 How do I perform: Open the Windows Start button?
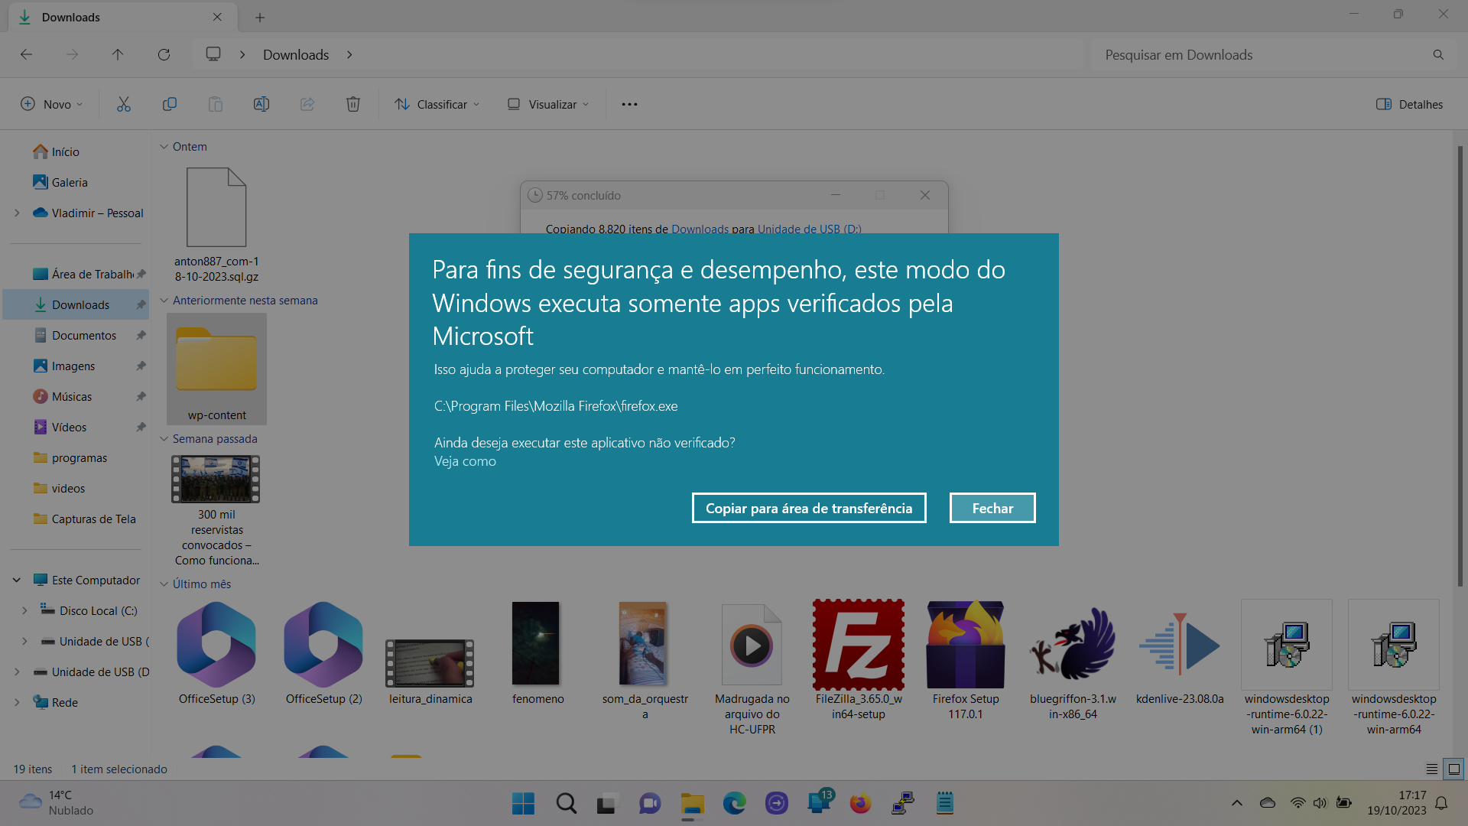(523, 803)
